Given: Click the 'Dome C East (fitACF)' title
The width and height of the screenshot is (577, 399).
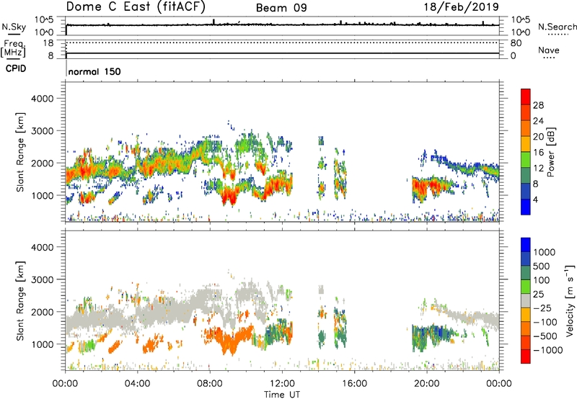Looking at the screenshot, I should (136, 7).
